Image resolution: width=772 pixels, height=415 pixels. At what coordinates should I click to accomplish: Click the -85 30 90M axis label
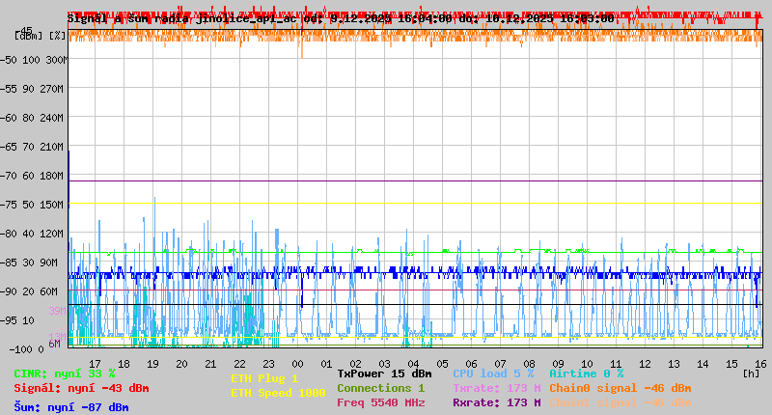[29, 263]
